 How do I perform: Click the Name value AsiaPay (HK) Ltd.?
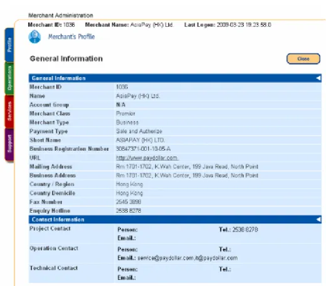[138, 96]
